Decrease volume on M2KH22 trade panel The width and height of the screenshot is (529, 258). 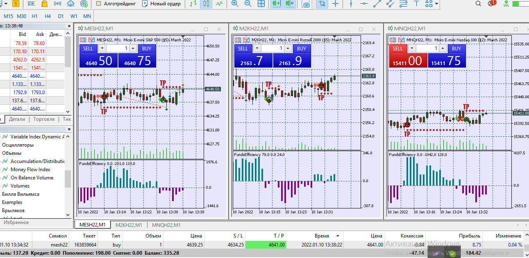coord(257,48)
